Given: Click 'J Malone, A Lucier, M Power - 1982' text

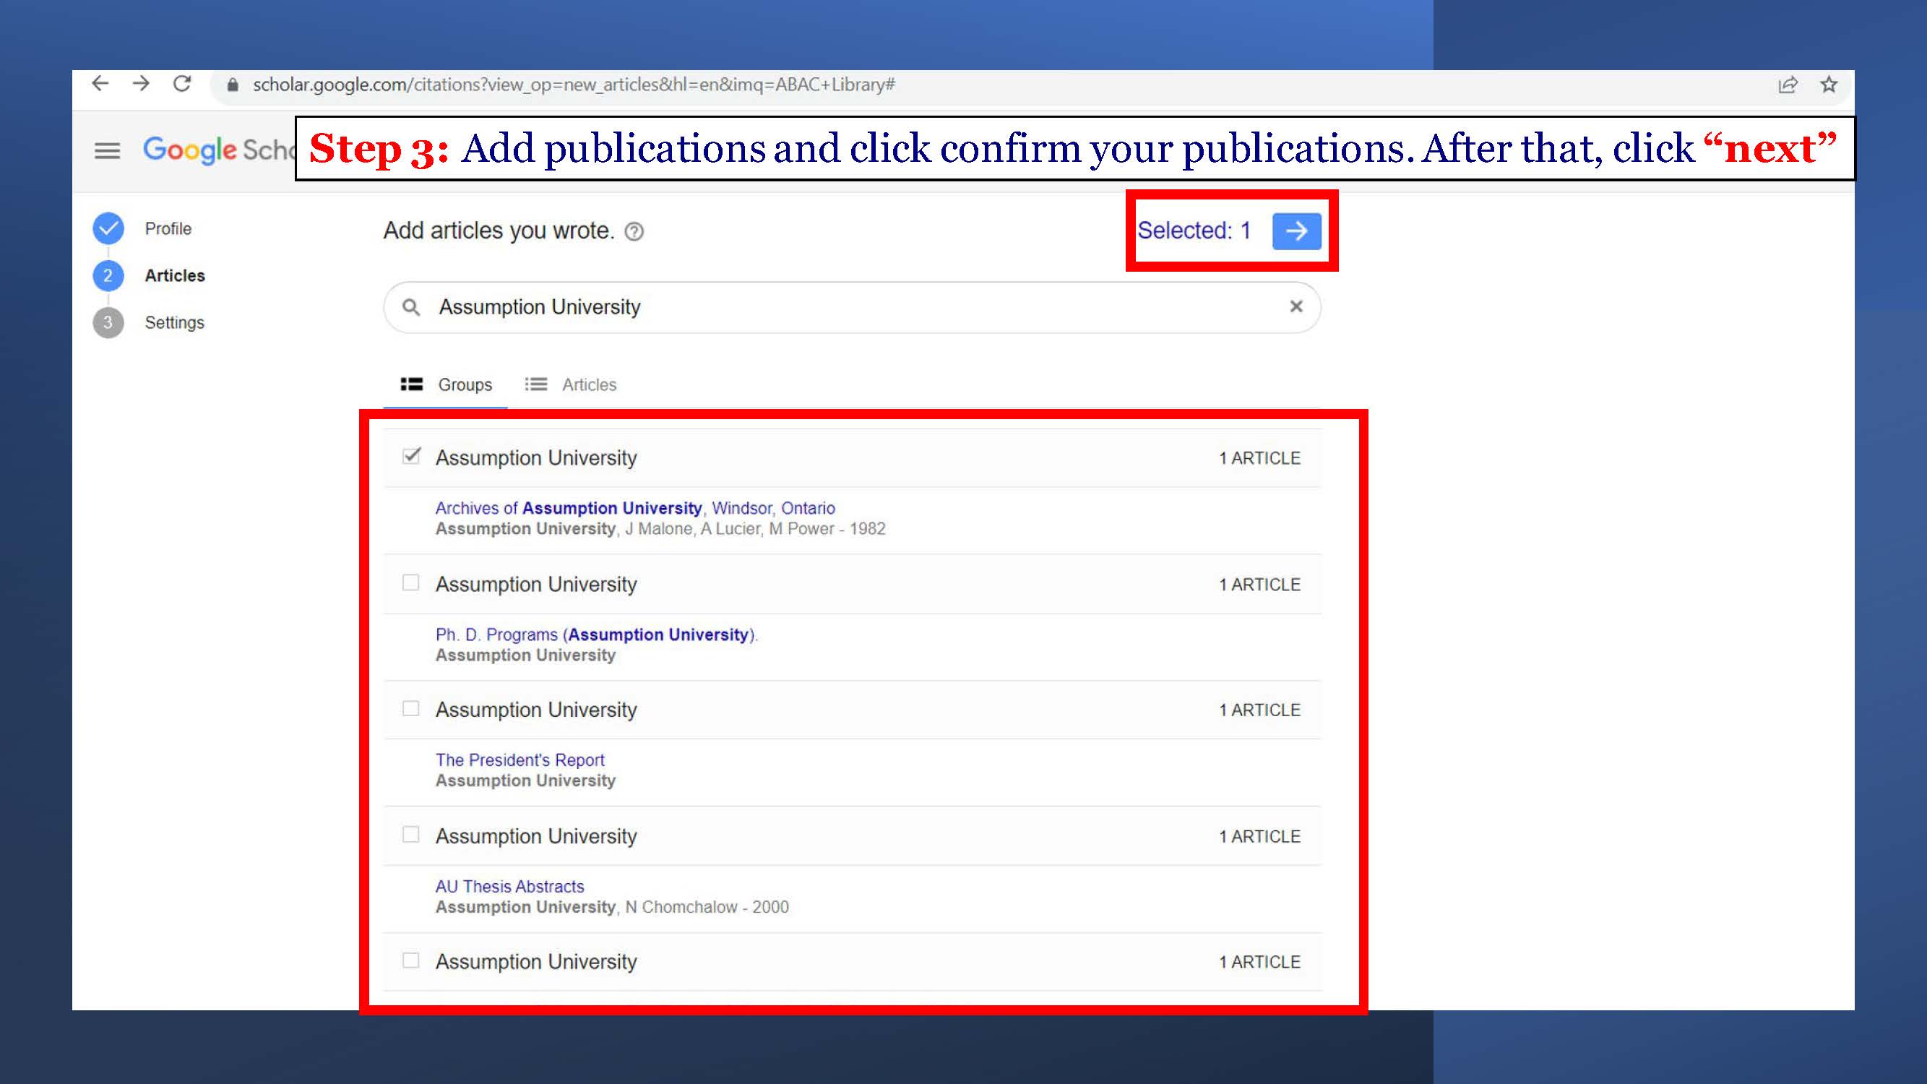Looking at the screenshot, I should 755,529.
